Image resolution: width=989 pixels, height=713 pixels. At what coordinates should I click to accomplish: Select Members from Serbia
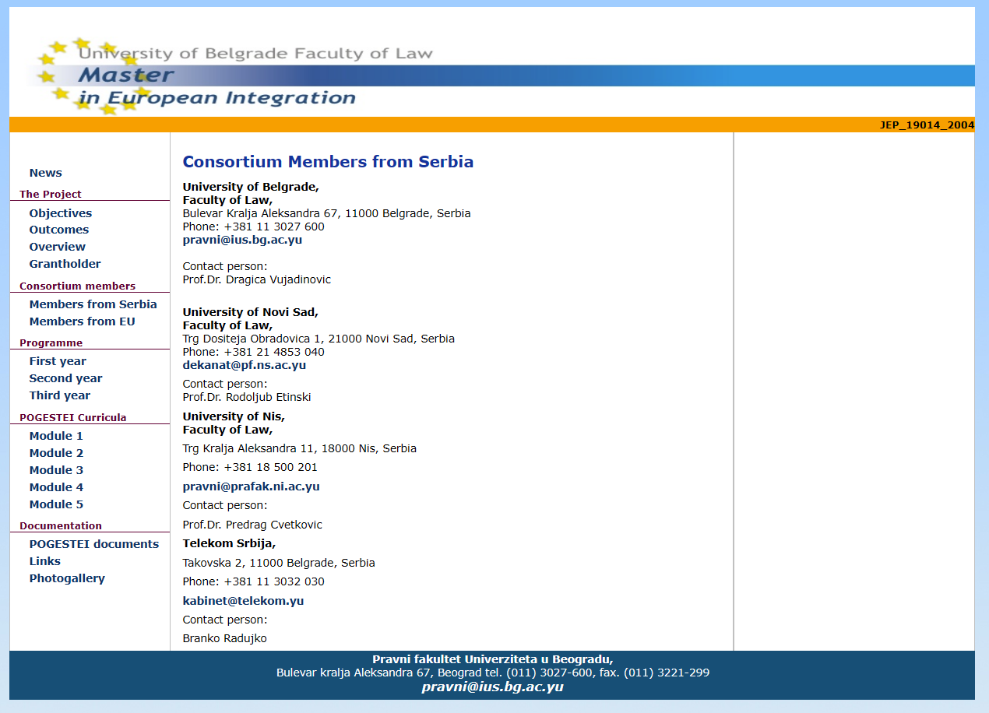[x=93, y=304]
